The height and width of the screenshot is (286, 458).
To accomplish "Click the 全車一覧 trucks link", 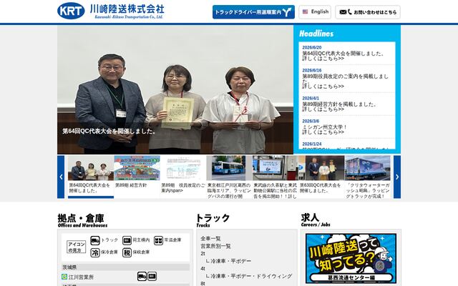I will coord(210,238).
